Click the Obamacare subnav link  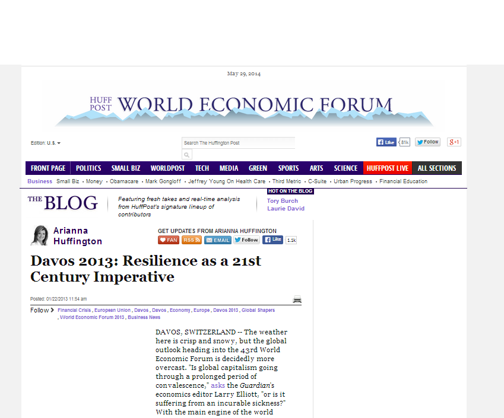click(124, 181)
